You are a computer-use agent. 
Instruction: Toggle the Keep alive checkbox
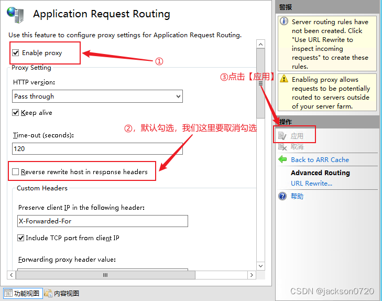16,113
